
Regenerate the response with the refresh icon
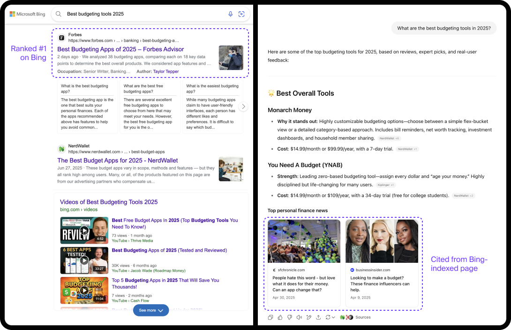[328, 317]
